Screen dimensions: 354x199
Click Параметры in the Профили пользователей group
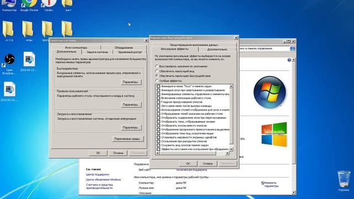[x=131, y=104]
